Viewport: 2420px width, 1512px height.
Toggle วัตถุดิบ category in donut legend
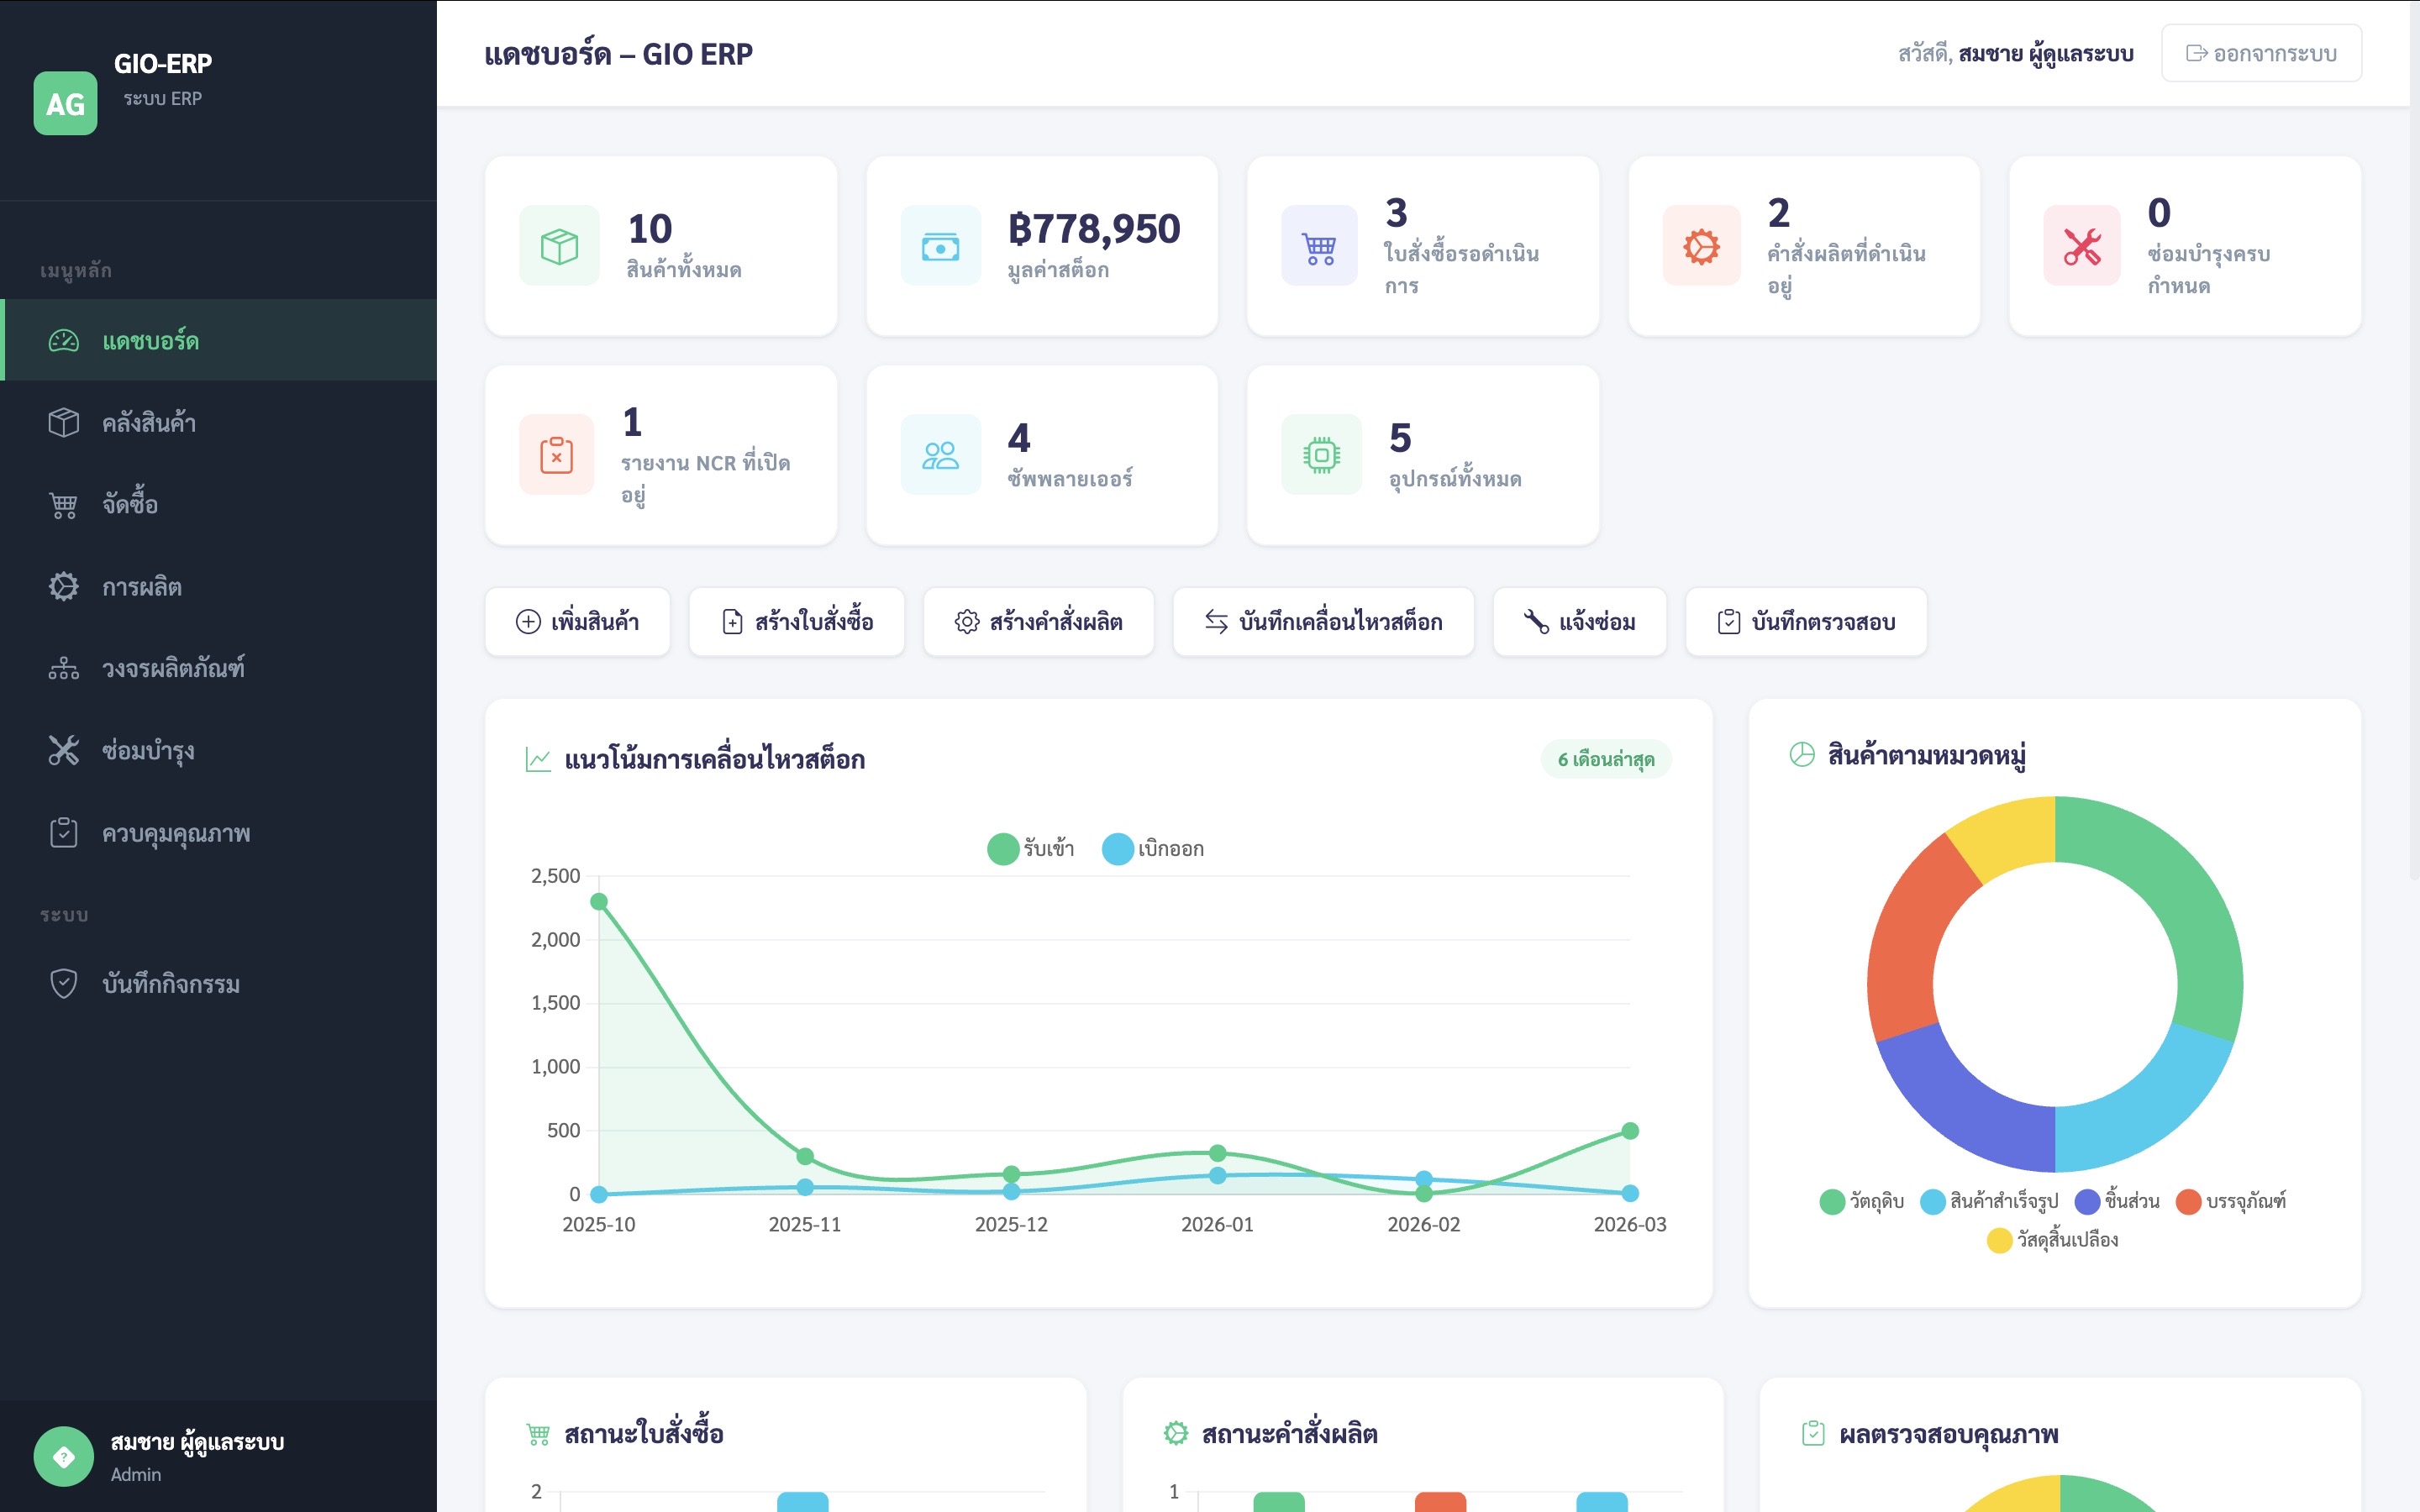pos(1861,1201)
